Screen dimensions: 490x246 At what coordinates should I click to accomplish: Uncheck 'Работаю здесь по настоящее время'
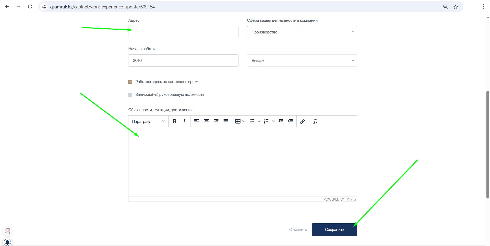pyautogui.click(x=130, y=82)
